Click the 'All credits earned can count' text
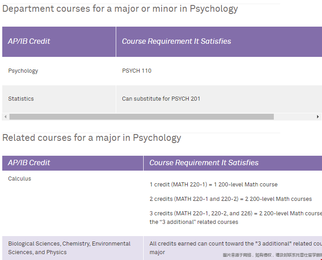The image size is (322, 260). pyautogui.click(x=235, y=243)
